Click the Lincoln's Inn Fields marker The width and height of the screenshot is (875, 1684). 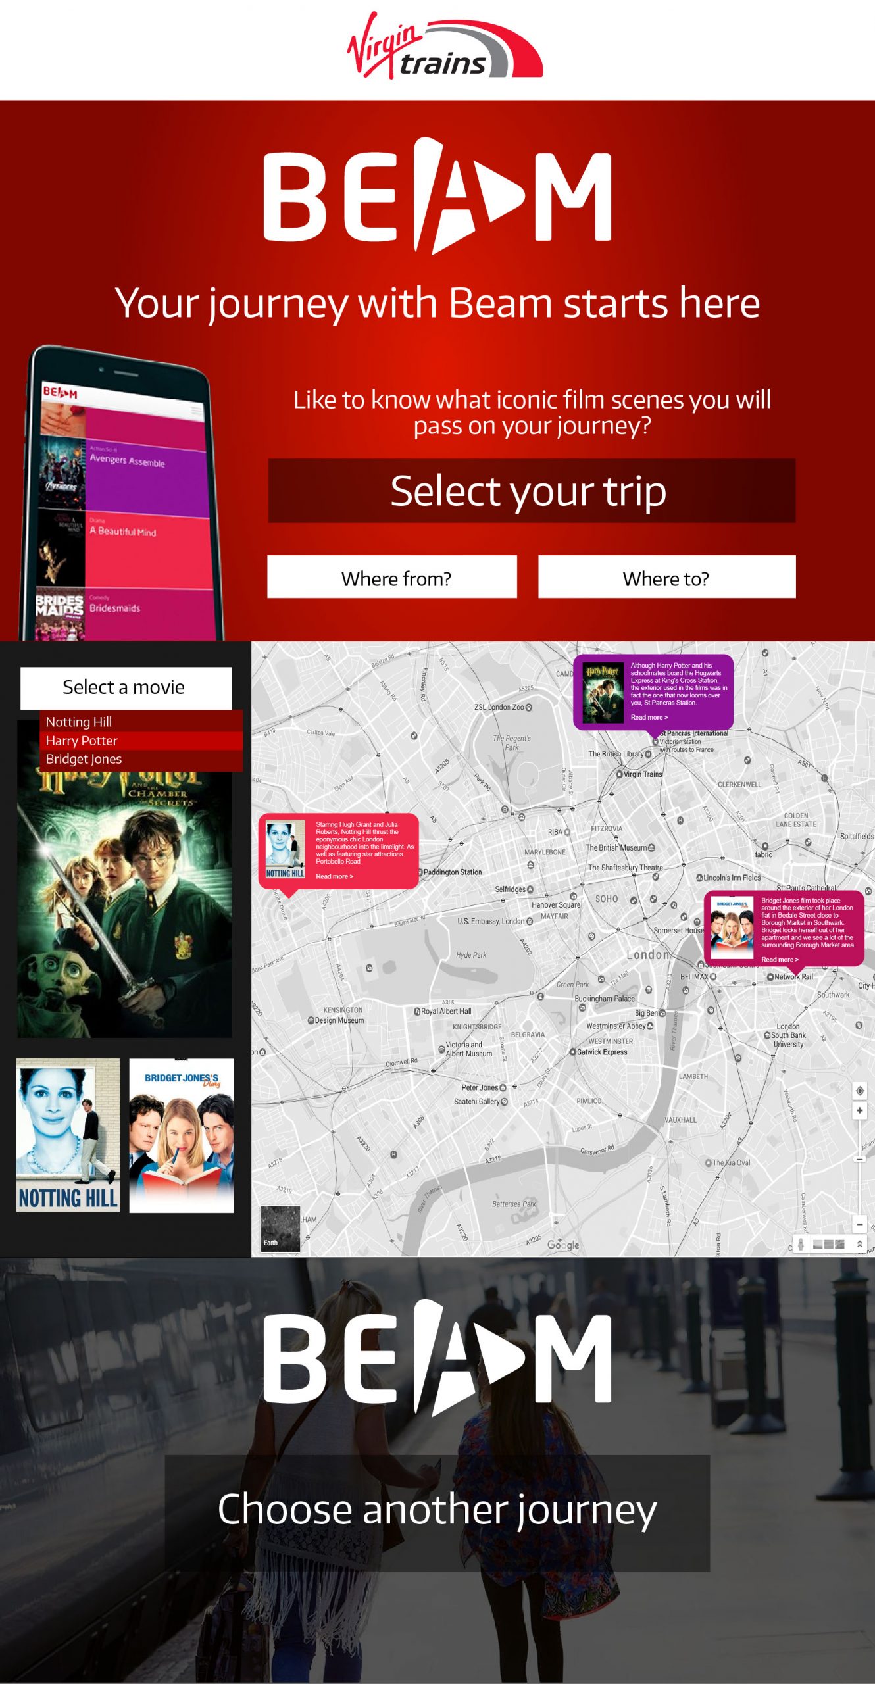pyautogui.click(x=700, y=878)
